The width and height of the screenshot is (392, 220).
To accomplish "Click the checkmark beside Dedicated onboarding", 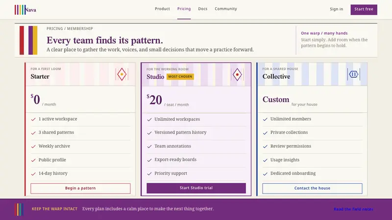I will pos(265,174).
